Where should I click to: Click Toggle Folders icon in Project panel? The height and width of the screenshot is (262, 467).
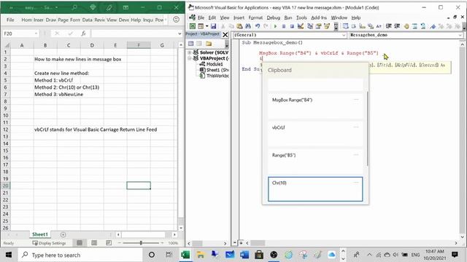[x=209, y=44]
